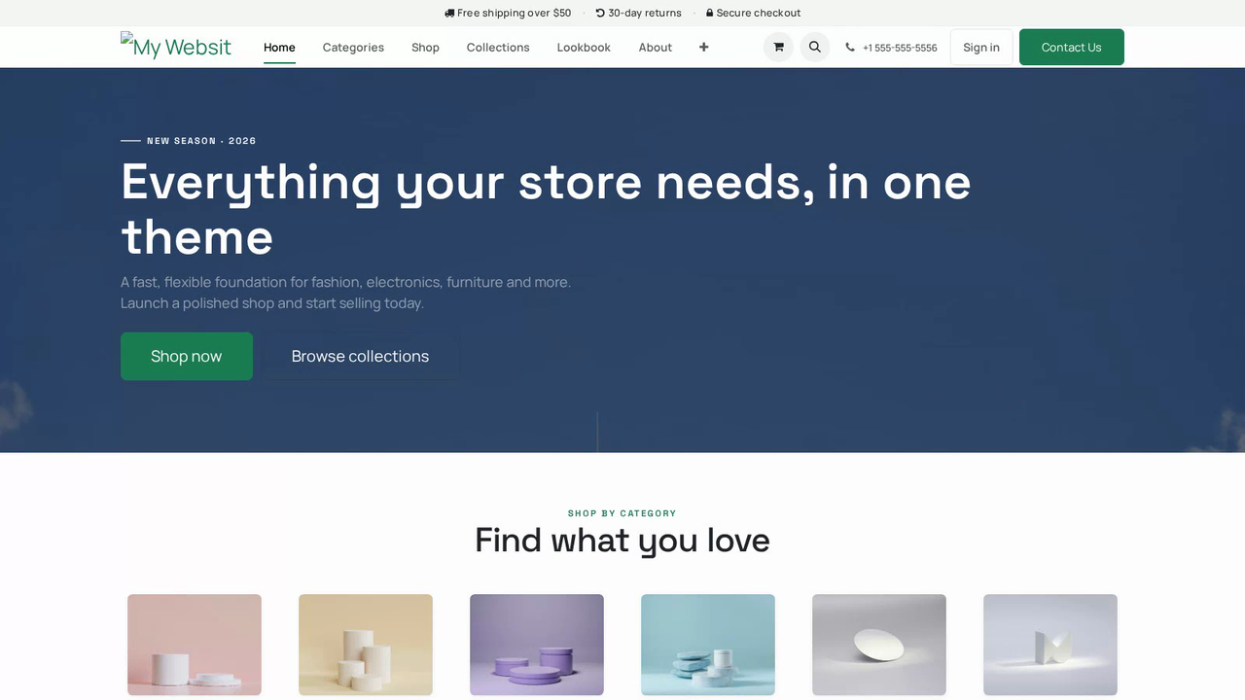
Task: Open the purple category thumbnail
Action: click(537, 645)
